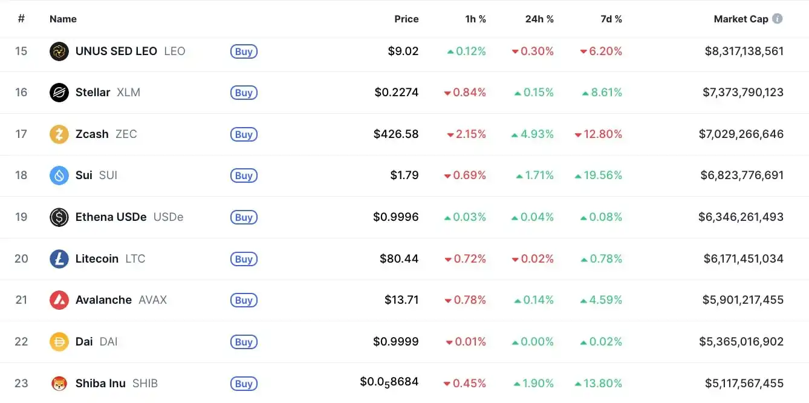Image resolution: width=809 pixels, height=403 pixels.
Task: Click the Buy button for Stellar
Action: point(244,93)
